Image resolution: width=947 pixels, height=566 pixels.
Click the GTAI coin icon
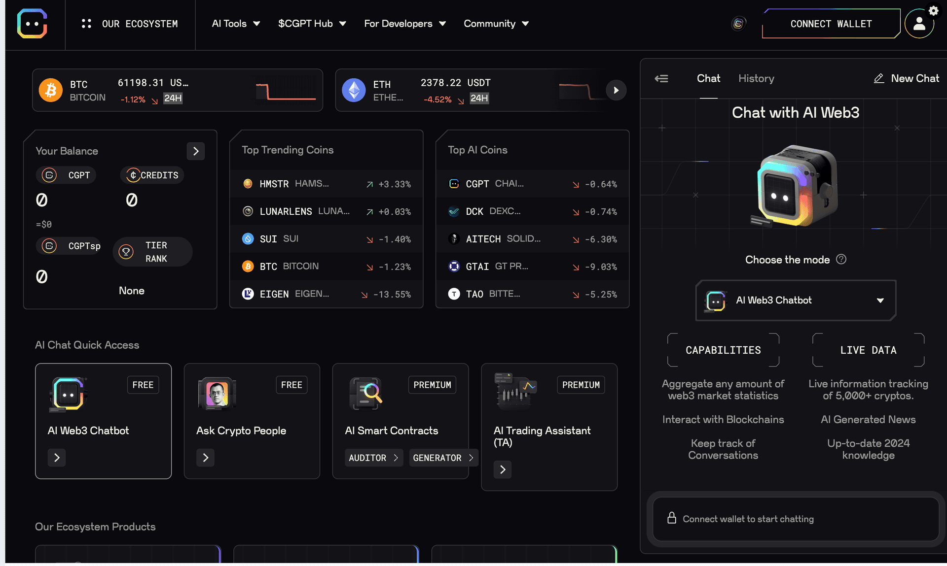[x=454, y=266]
